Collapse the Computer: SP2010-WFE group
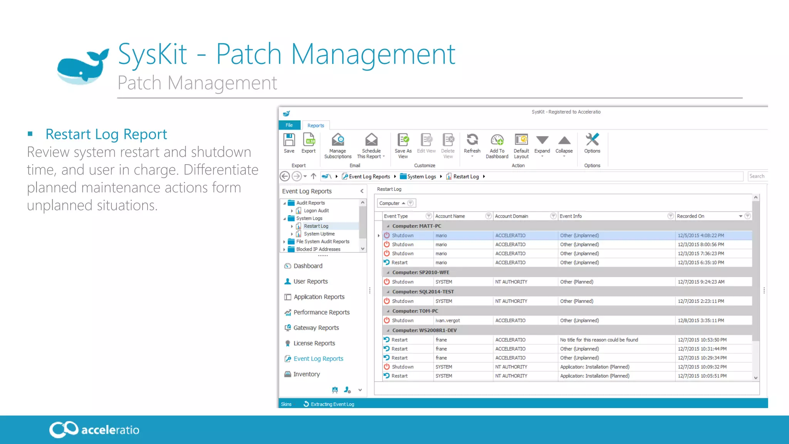The image size is (789, 444). click(388, 272)
